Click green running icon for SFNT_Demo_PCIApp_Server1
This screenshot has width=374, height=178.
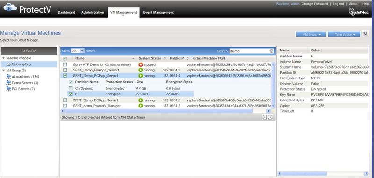pyautogui.click(x=141, y=76)
